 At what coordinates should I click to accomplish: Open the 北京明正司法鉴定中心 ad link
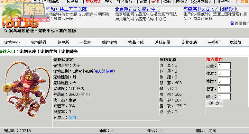137,9
